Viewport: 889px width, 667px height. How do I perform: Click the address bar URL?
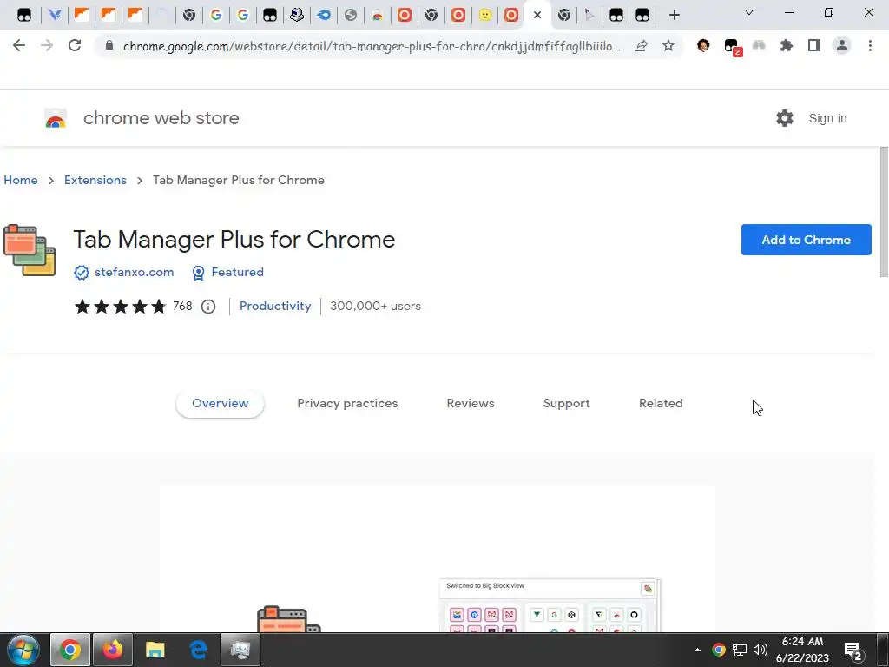[x=372, y=46]
